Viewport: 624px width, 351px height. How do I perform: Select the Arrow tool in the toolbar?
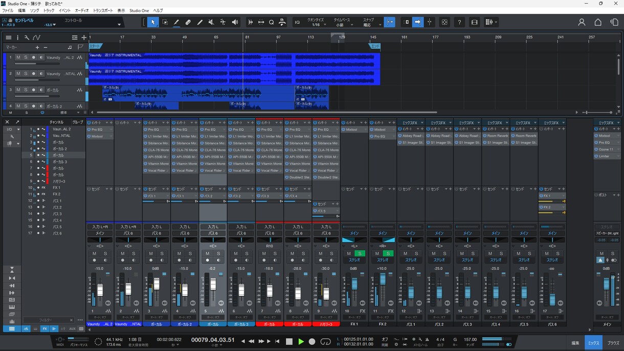[x=153, y=23]
